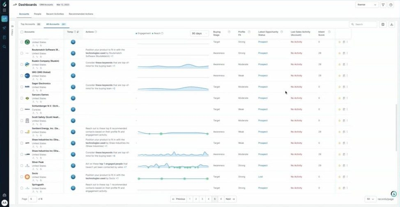Viewport: 400px width, 207px height.
Task: Click the Latest Opportunity Status info icon
Action: (x=282, y=32)
